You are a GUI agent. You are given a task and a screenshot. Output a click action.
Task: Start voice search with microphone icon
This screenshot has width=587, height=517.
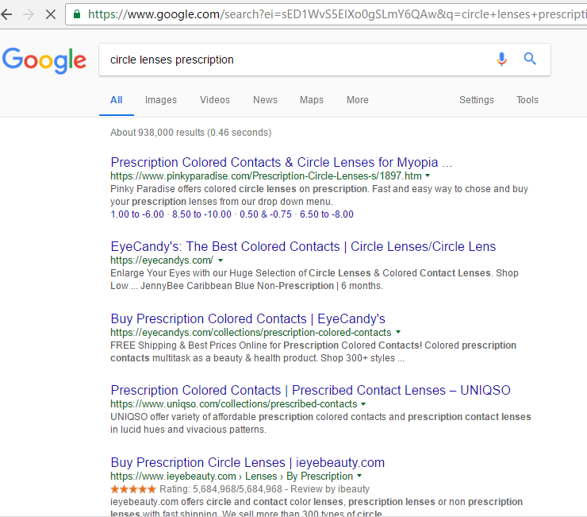pyautogui.click(x=501, y=60)
